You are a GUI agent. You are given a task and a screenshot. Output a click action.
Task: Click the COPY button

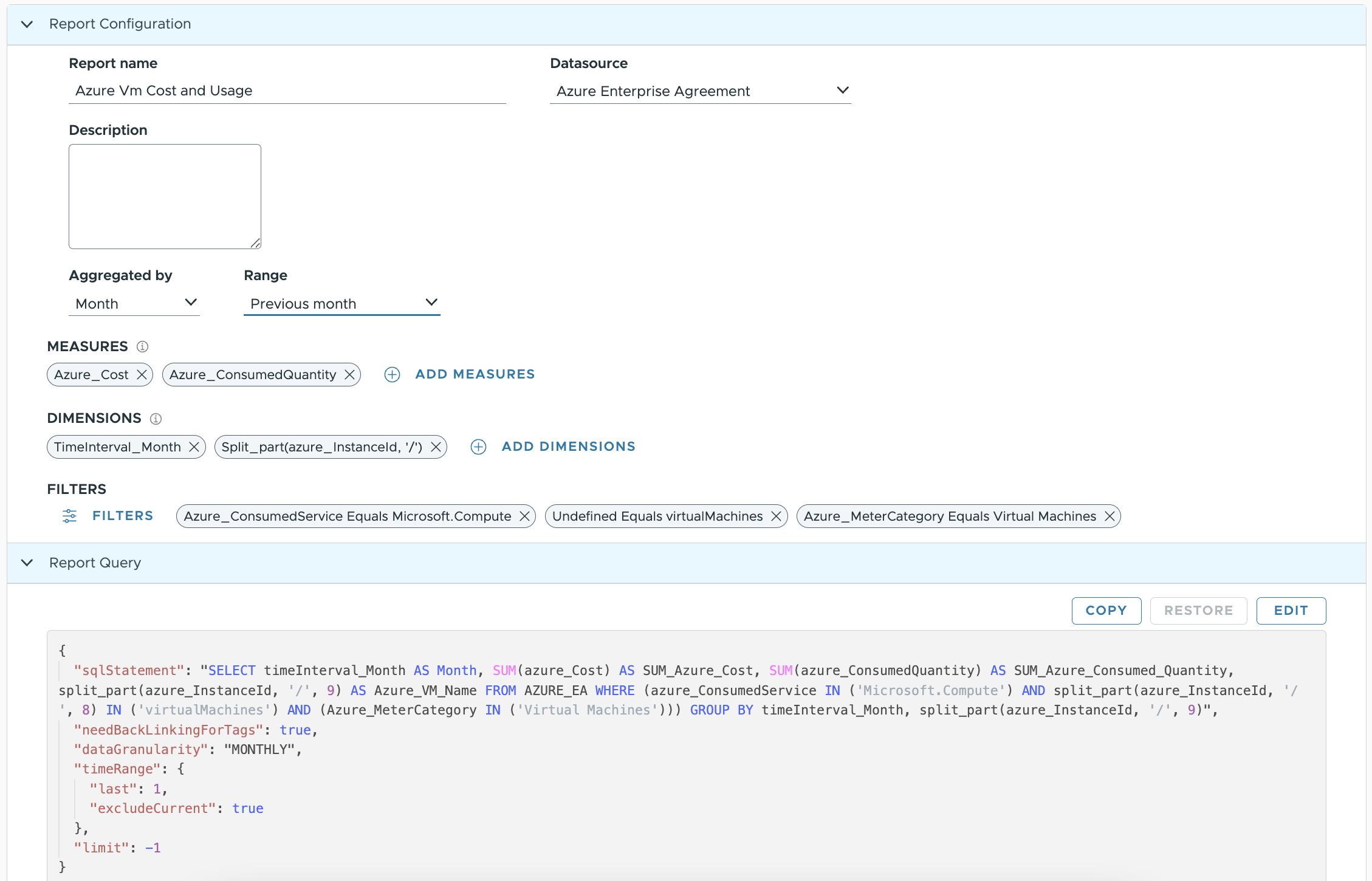click(x=1106, y=611)
